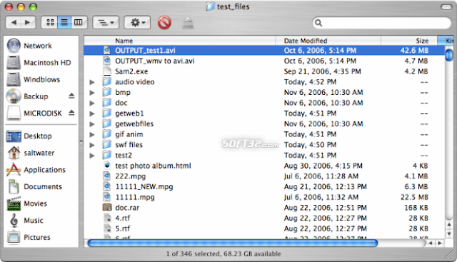The width and height of the screenshot is (457, 262).
Task: Select the doc.rar archive icon
Action: pos(107,208)
